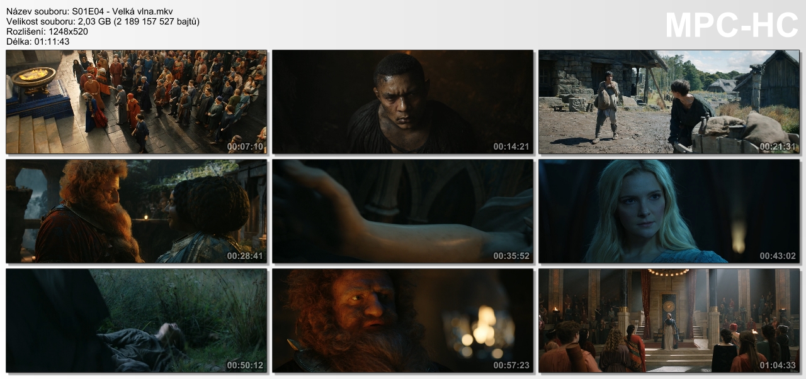The height and width of the screenshot is (379, 806).
Task: Click the 01:04:33 timestamp label
Action: tap(778, 365)
